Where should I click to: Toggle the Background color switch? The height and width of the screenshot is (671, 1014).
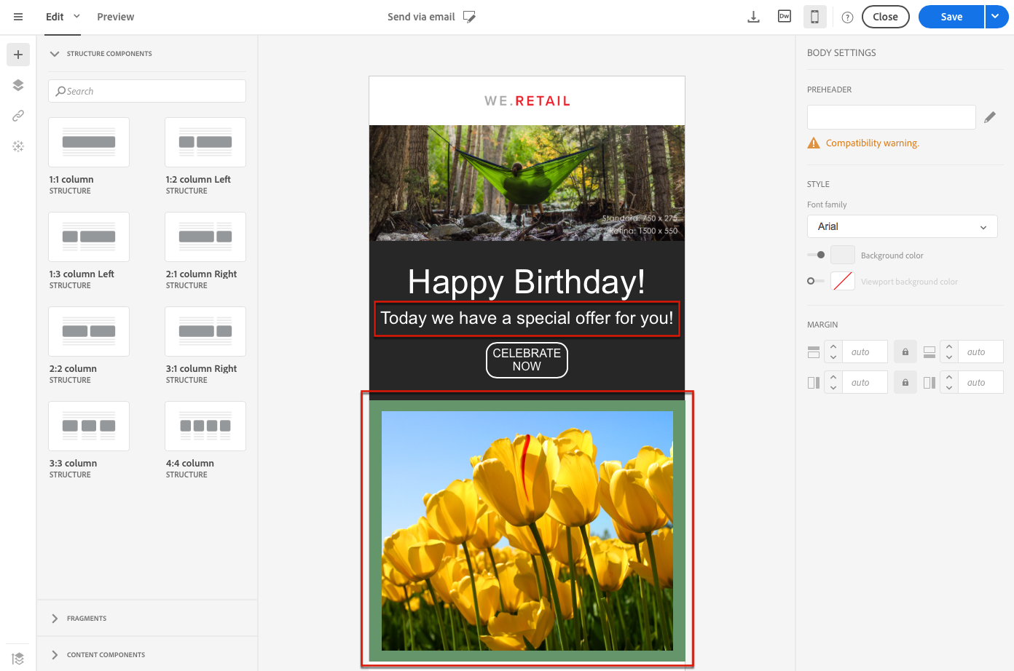(x=816, y=255)
